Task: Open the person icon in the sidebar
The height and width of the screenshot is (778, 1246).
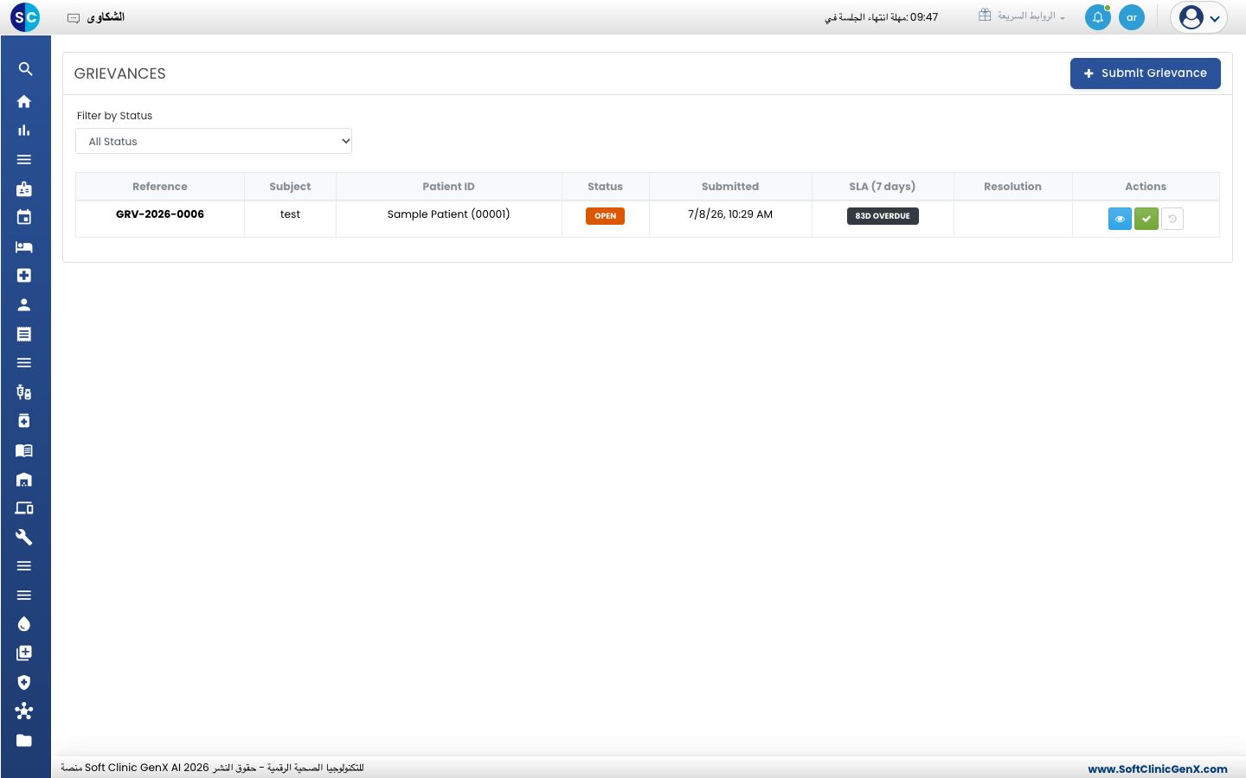Action: tap(24, 305)
